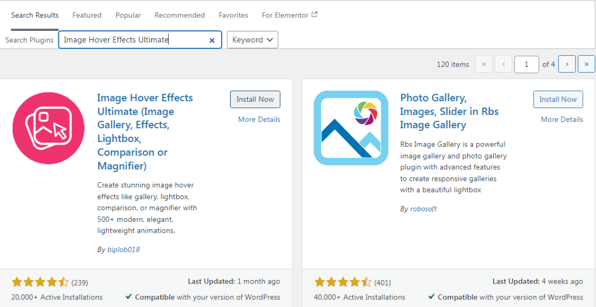Clear the search field using the X icon
596x307 pixels.
212,40
